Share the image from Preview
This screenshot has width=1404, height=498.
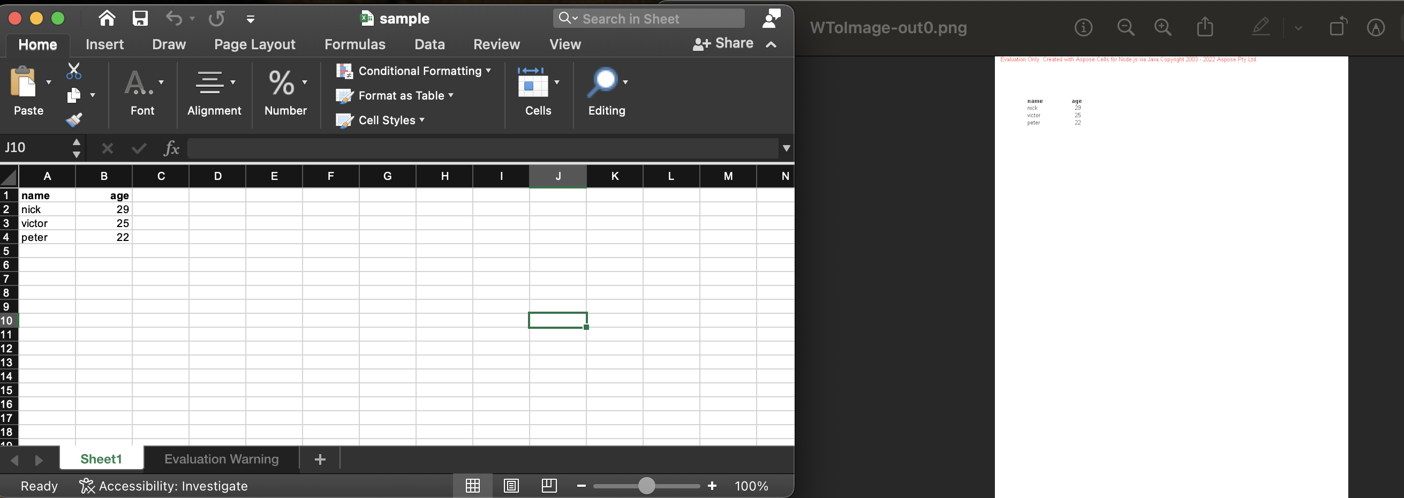coord(1205,27)
